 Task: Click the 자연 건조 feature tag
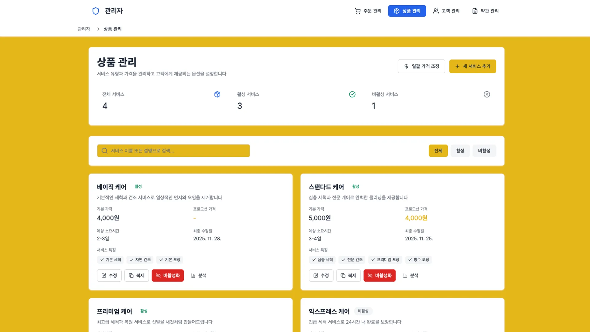point(140,260)
